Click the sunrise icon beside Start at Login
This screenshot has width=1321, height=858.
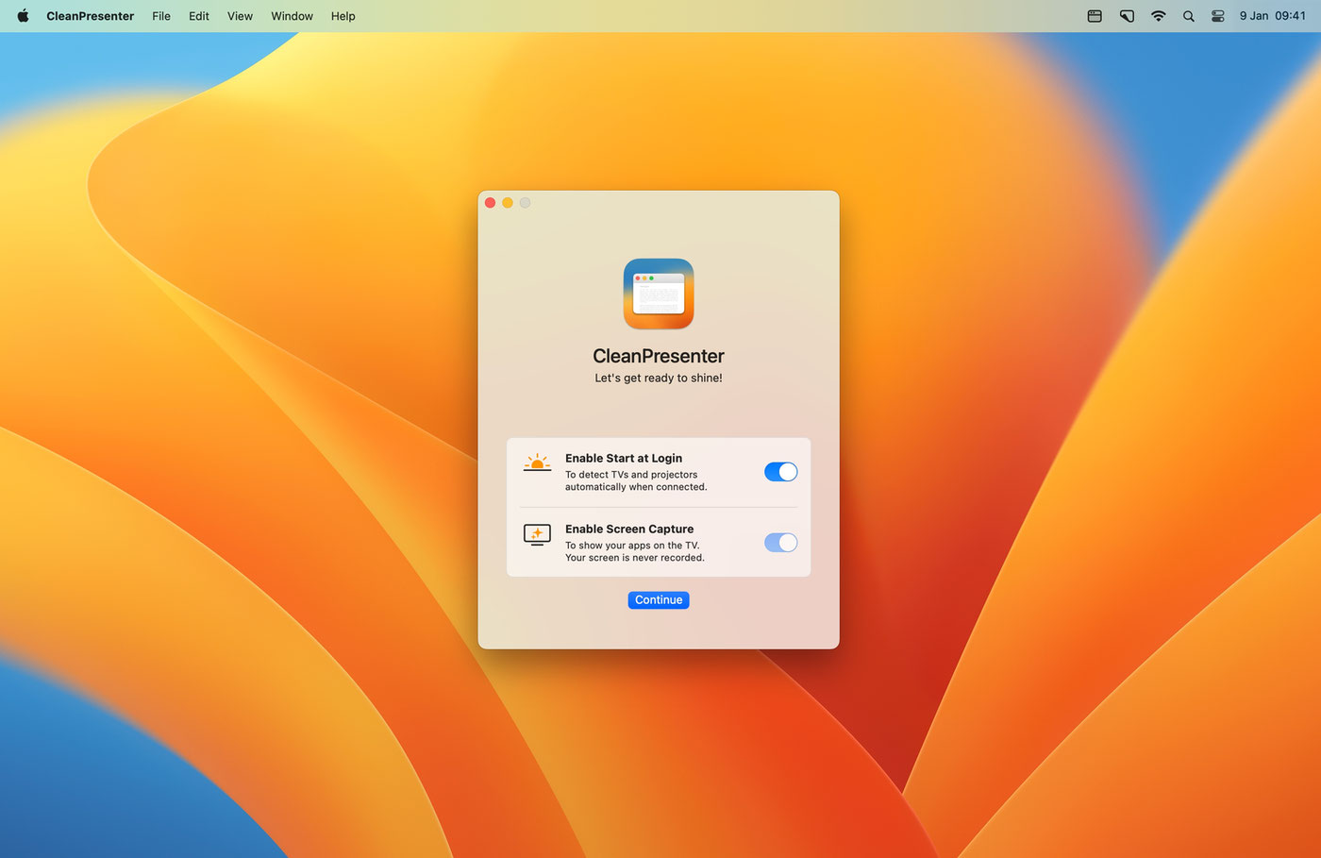coord(537,463)
